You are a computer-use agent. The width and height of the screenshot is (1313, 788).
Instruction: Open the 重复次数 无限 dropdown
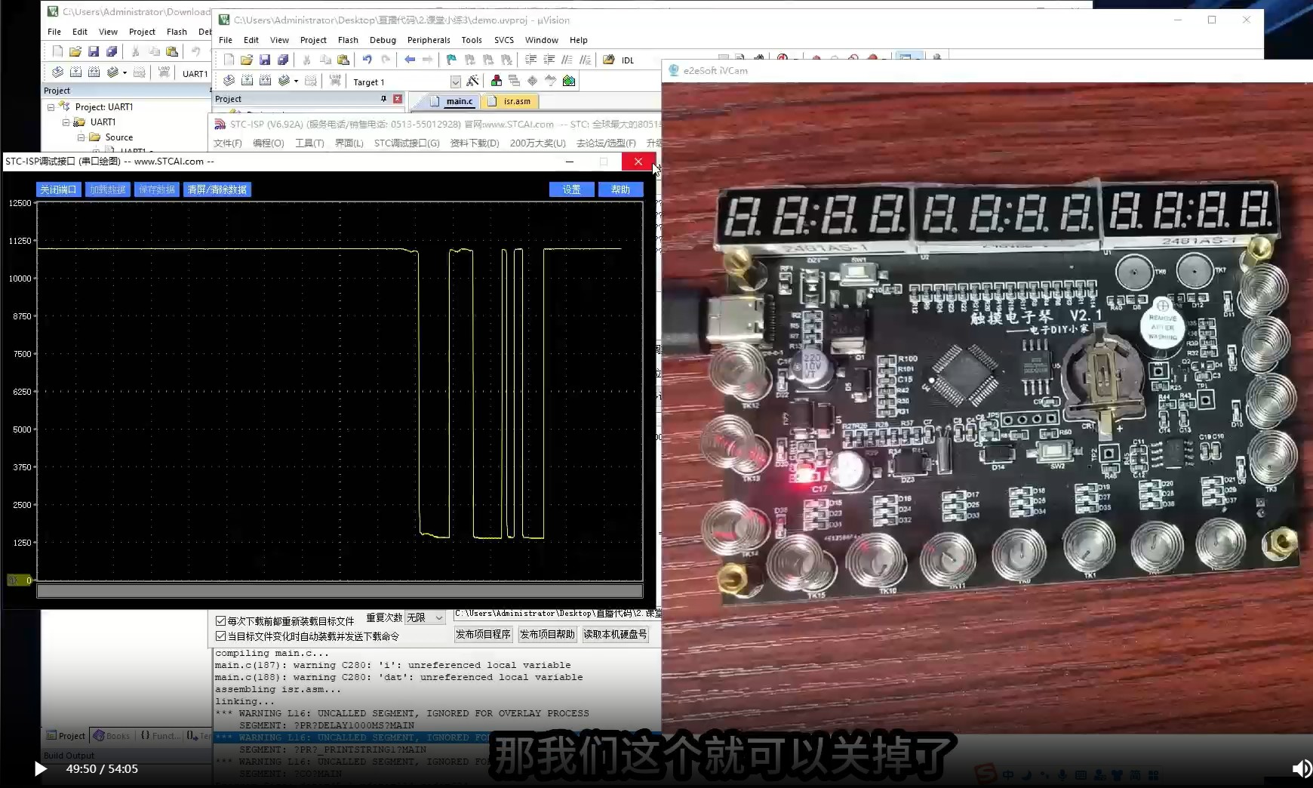426,617
